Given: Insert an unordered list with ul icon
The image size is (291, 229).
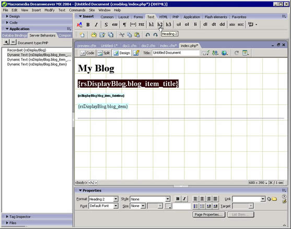Looking at the screenshot, I should (179, 25).
